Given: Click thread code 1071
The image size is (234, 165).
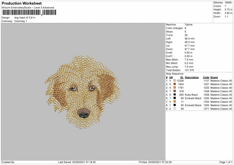Looking at the screenshot, I should (x=206, y=109).
